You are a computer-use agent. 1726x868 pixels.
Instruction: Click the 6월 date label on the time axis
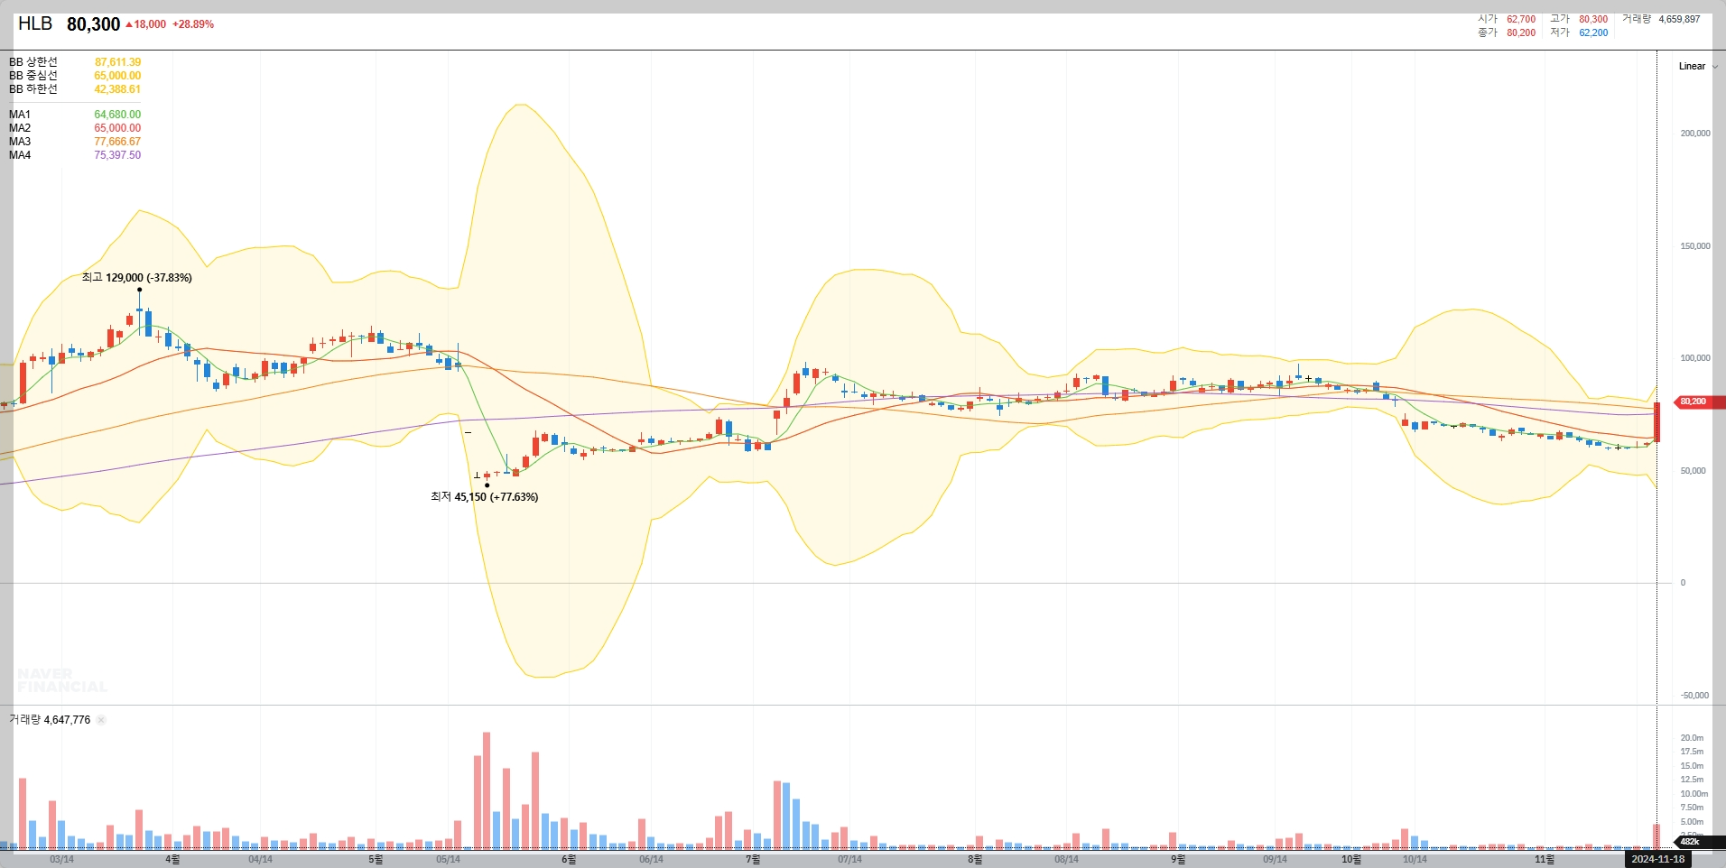point(569,860)
